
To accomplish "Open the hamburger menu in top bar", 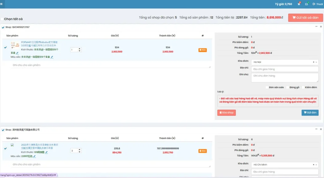I will pyautogui.click(x=1, y=4).
